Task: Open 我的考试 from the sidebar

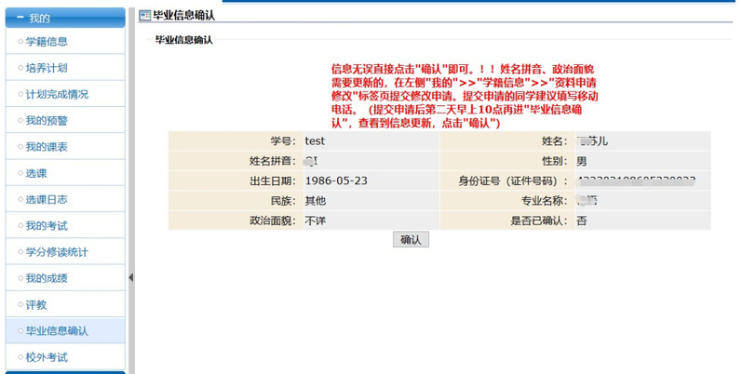Action: coord(46,226)
